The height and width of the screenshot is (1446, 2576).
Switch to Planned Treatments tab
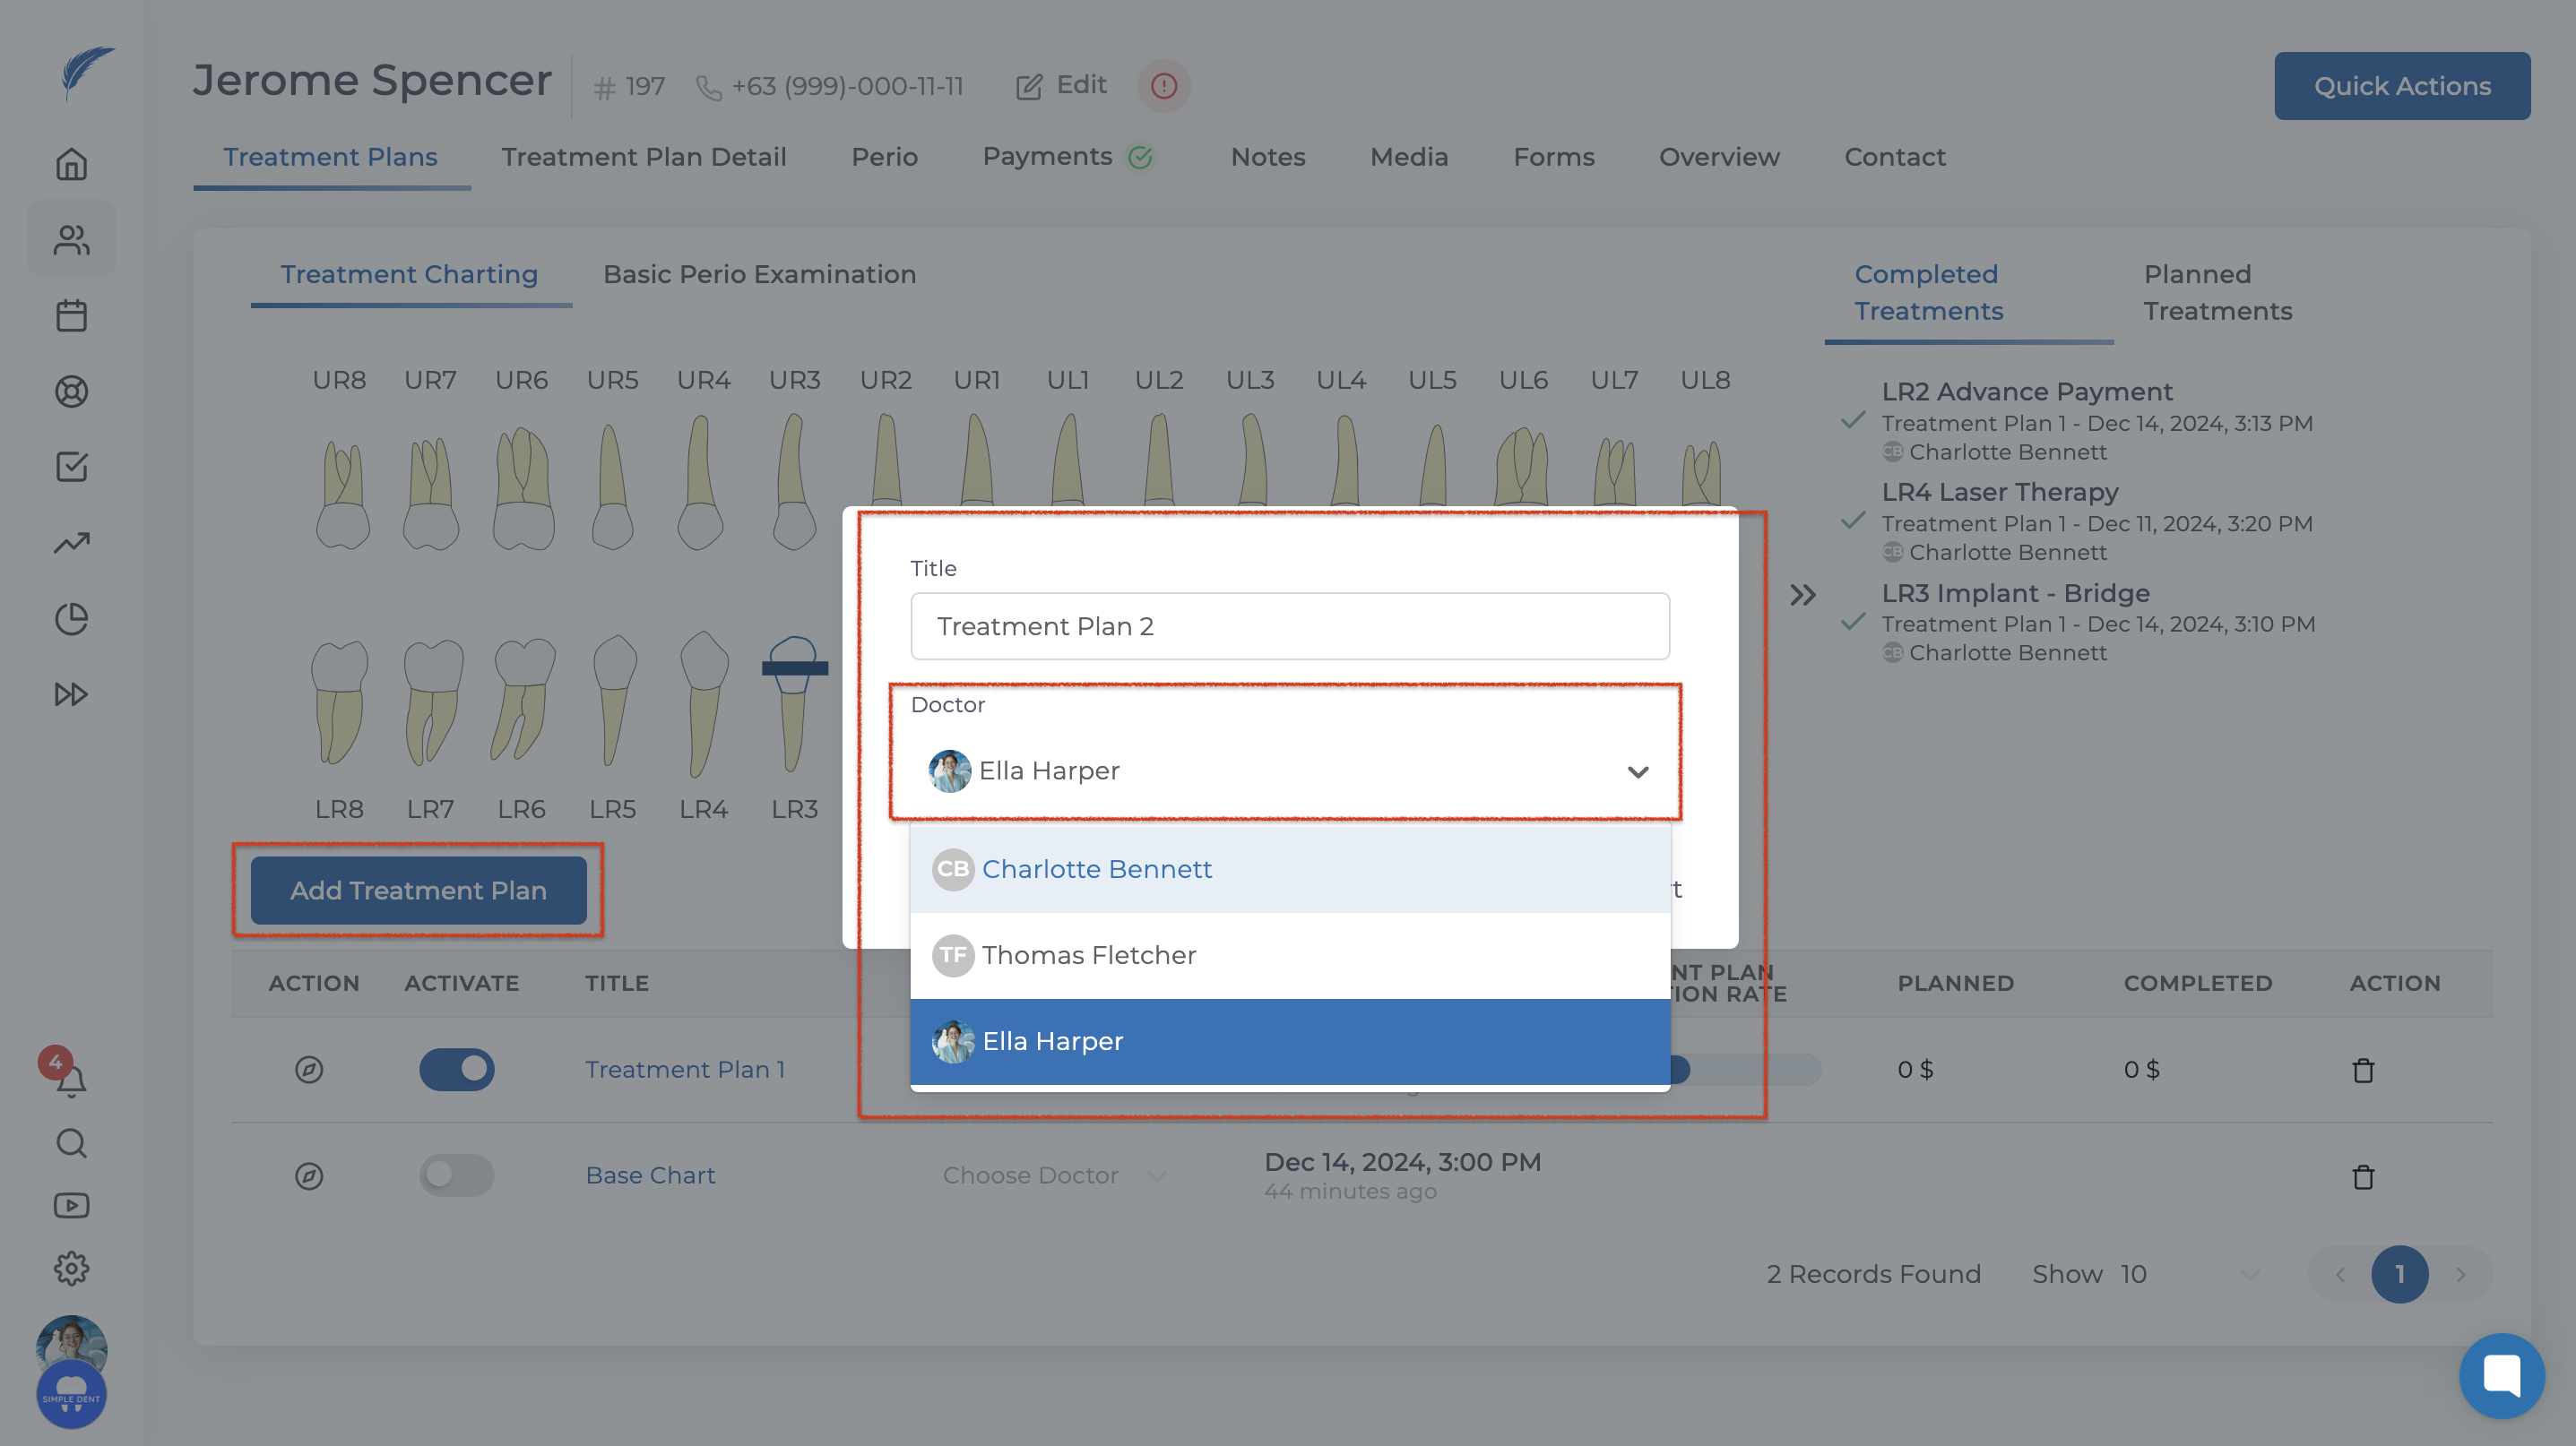point(2217,293)
